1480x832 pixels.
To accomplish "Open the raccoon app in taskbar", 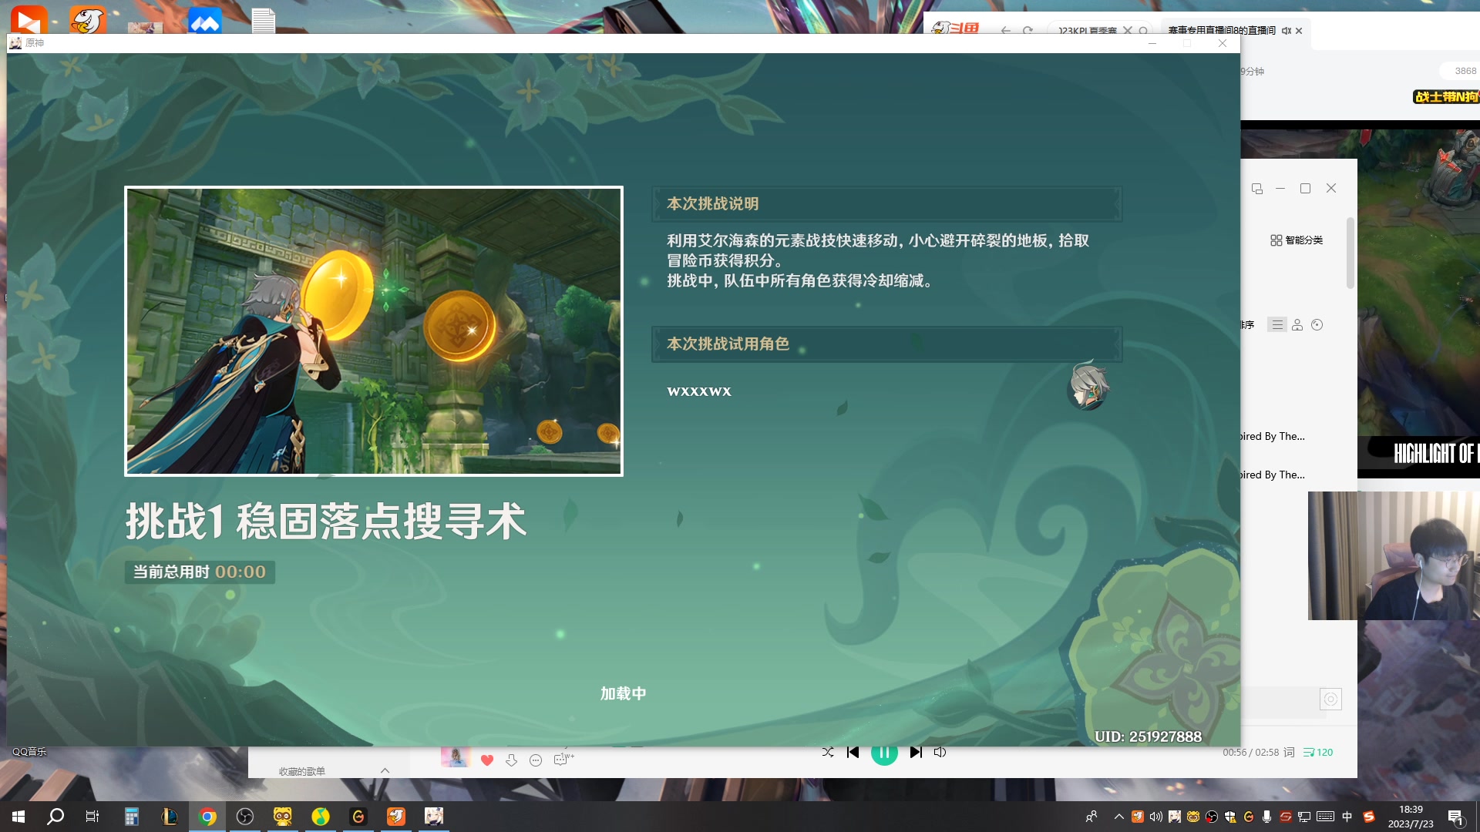I will tap(283, 817).
